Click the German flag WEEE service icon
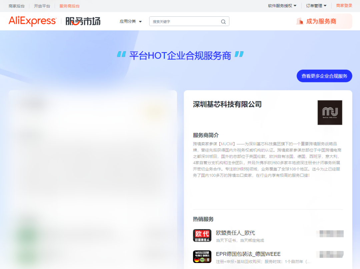Viewport: 360px width, 269px height. [x=202, y=257]
